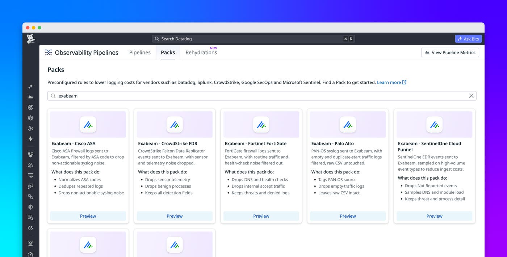Preview the Exabeam - Palo Alto pack

(x=348, y=216)
